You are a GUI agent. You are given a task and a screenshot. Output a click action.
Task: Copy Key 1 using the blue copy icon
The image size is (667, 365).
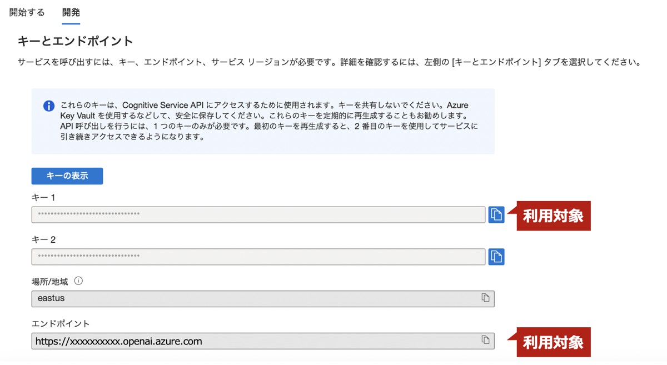point(496,214)
